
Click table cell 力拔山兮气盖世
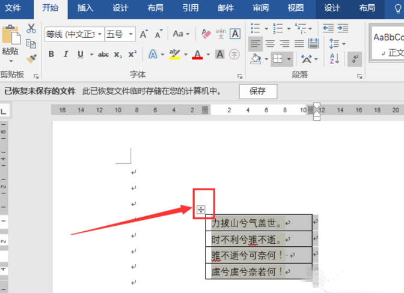tap(259, 223)
